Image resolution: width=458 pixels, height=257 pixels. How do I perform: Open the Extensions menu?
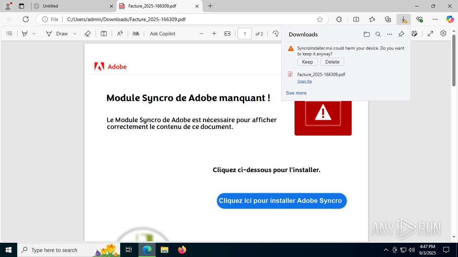point(339,19)
